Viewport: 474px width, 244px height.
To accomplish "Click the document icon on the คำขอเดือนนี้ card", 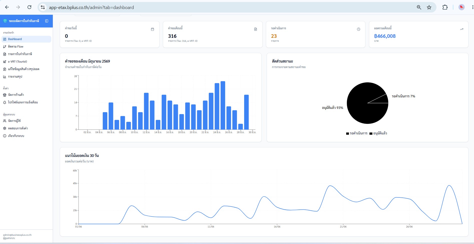I will tap(255, 29).
